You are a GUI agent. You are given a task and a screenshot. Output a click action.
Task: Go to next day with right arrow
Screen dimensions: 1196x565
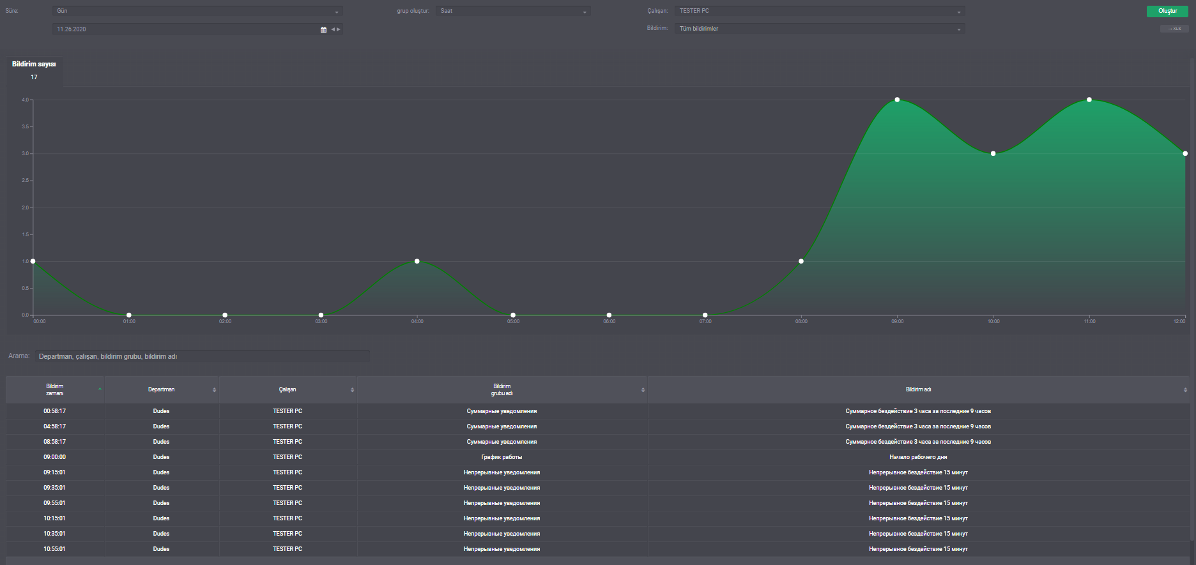[339, 29]
